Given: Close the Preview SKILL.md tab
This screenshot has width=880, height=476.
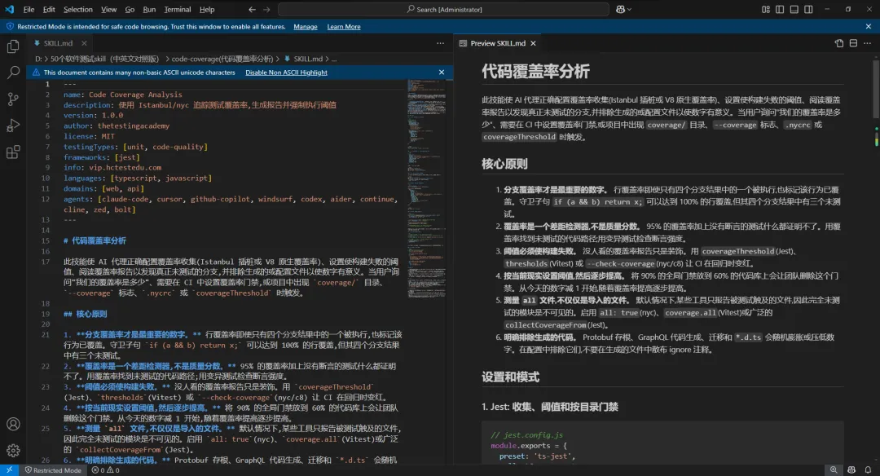Looking at the screenshot, I should [x=533, y=43].
